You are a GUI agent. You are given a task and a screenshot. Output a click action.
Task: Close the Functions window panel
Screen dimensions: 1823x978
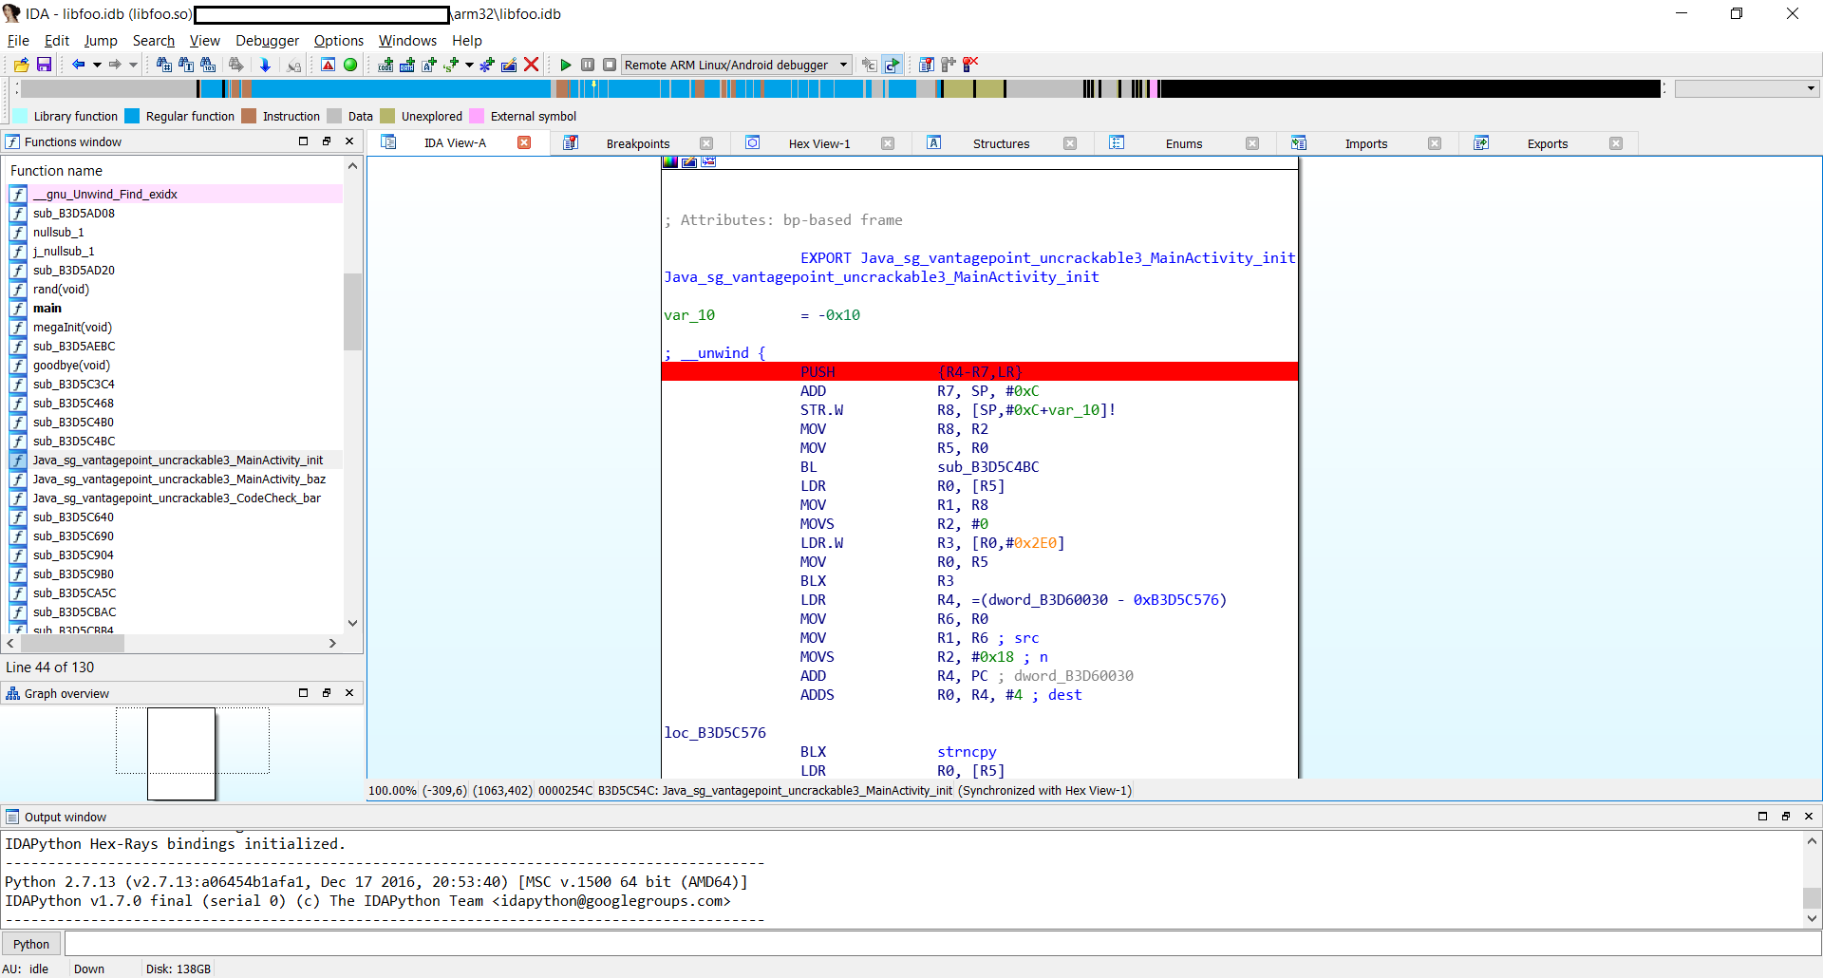pyautogui.click(x=349, y=141)
